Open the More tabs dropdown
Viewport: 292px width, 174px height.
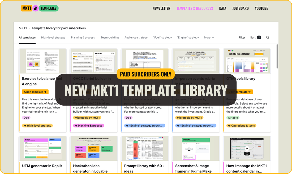[x=209, y=38]
